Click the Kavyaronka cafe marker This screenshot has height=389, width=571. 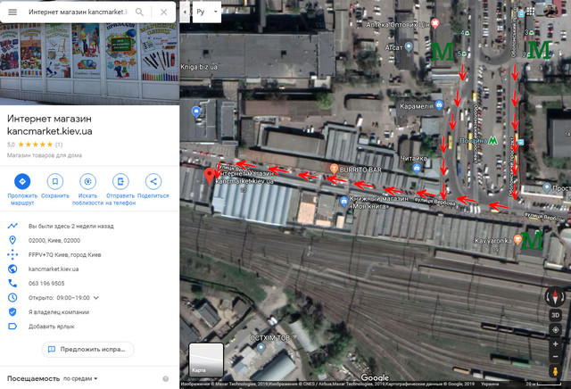click(x=517, y=239)
